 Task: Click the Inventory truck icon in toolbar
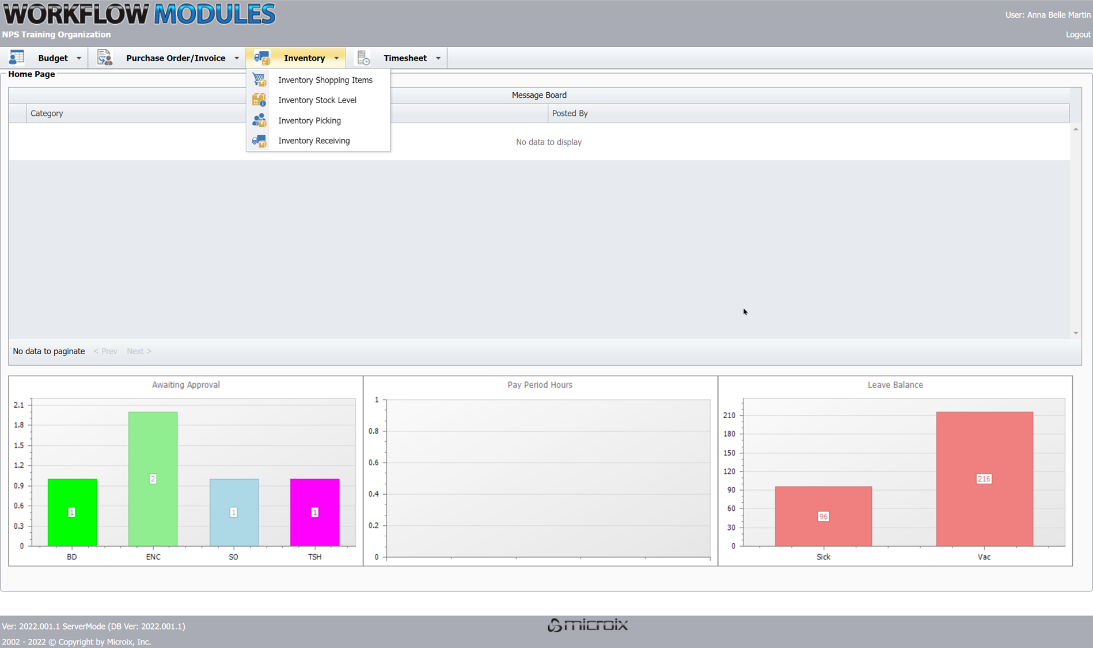(x=262, y=58)
